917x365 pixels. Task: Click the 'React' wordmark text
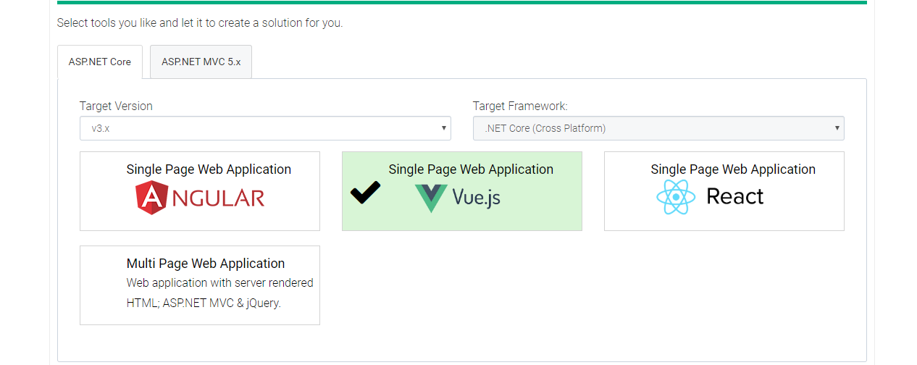[734, 197]
